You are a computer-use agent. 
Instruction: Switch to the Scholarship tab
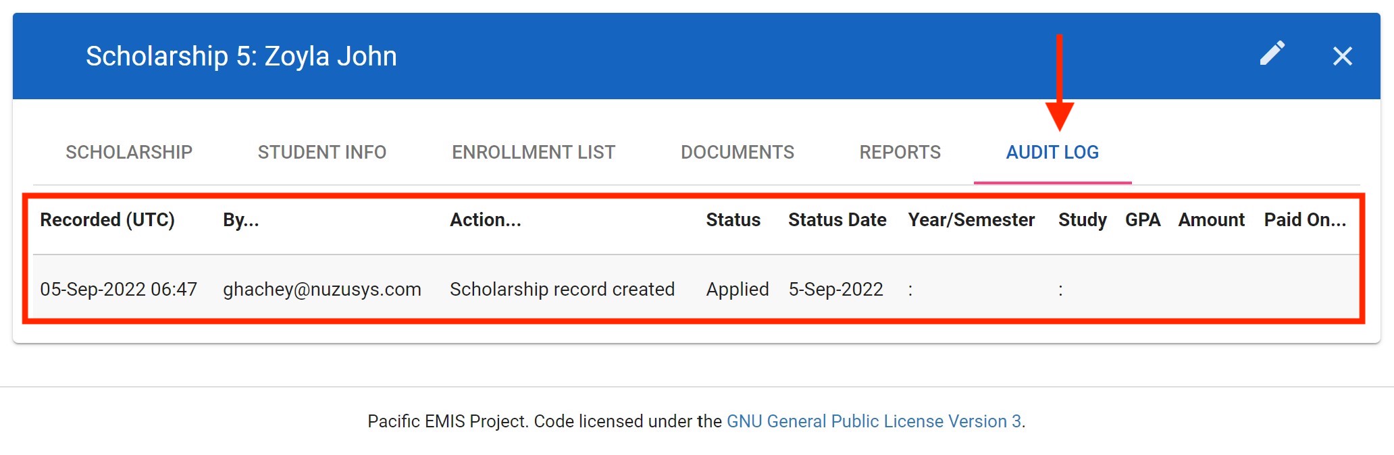point(129,153)
